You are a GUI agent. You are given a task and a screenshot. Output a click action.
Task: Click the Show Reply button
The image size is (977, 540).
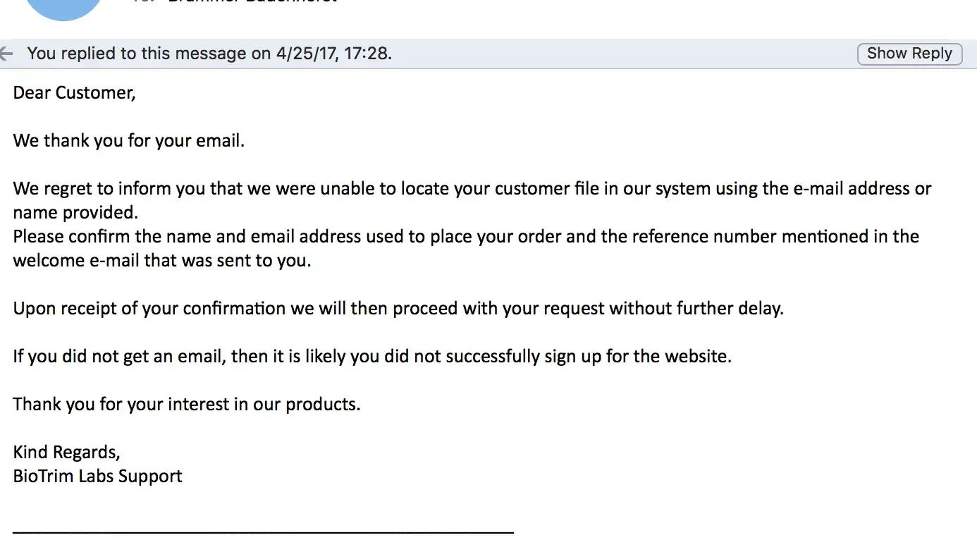[909, 54]
